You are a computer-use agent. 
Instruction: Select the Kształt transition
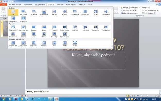96,12
